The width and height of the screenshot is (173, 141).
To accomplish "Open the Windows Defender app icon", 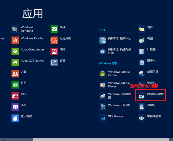I will click(x=15, y=29).
